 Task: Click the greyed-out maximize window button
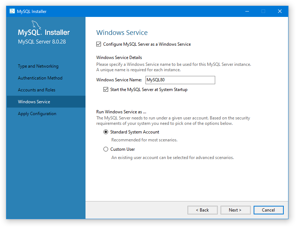tap(263, 11)
